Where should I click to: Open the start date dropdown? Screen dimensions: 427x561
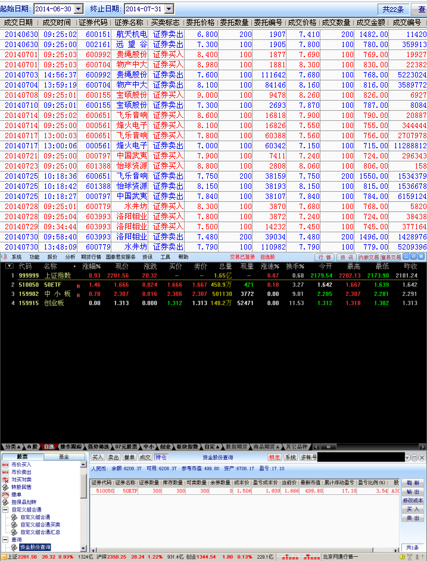pyautogui.click(x=78, y=9)
